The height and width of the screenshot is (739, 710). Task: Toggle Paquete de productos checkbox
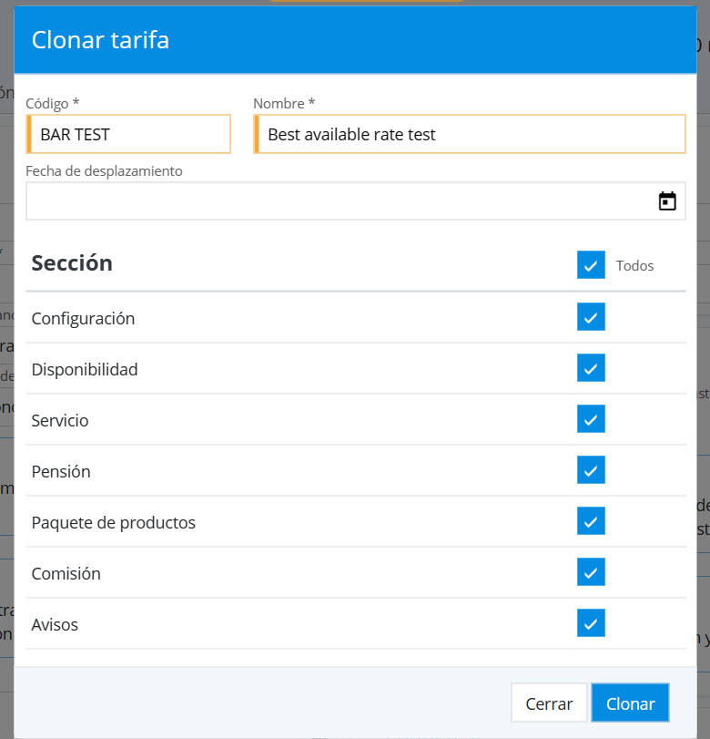[x=591, y=521]
